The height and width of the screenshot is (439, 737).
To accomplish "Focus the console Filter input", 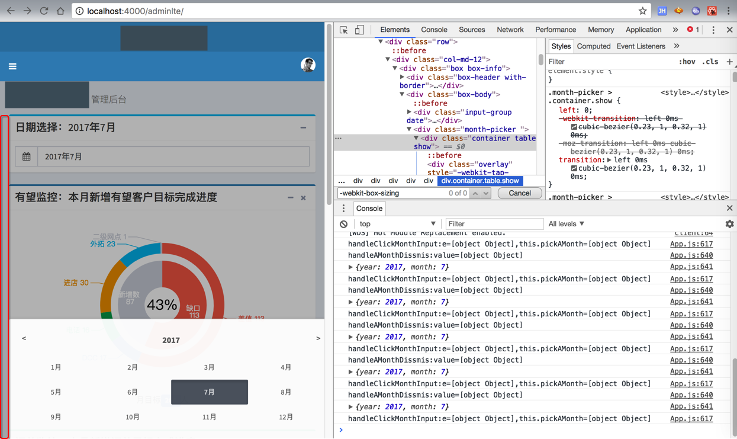I will point(494,224).
